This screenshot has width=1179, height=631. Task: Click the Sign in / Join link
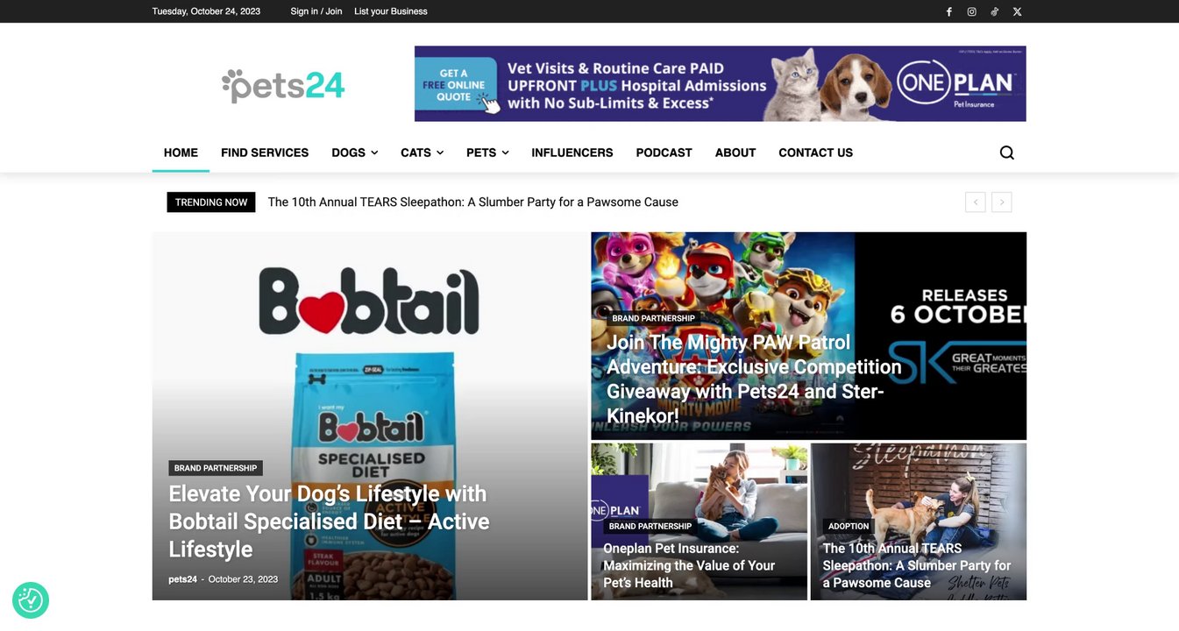coord(316,11)
